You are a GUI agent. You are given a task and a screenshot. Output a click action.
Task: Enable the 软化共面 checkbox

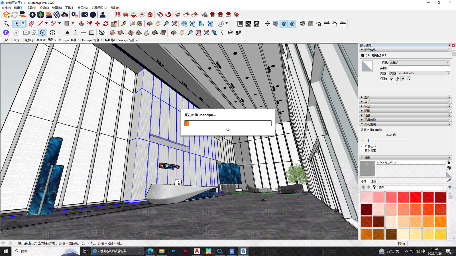363,150
